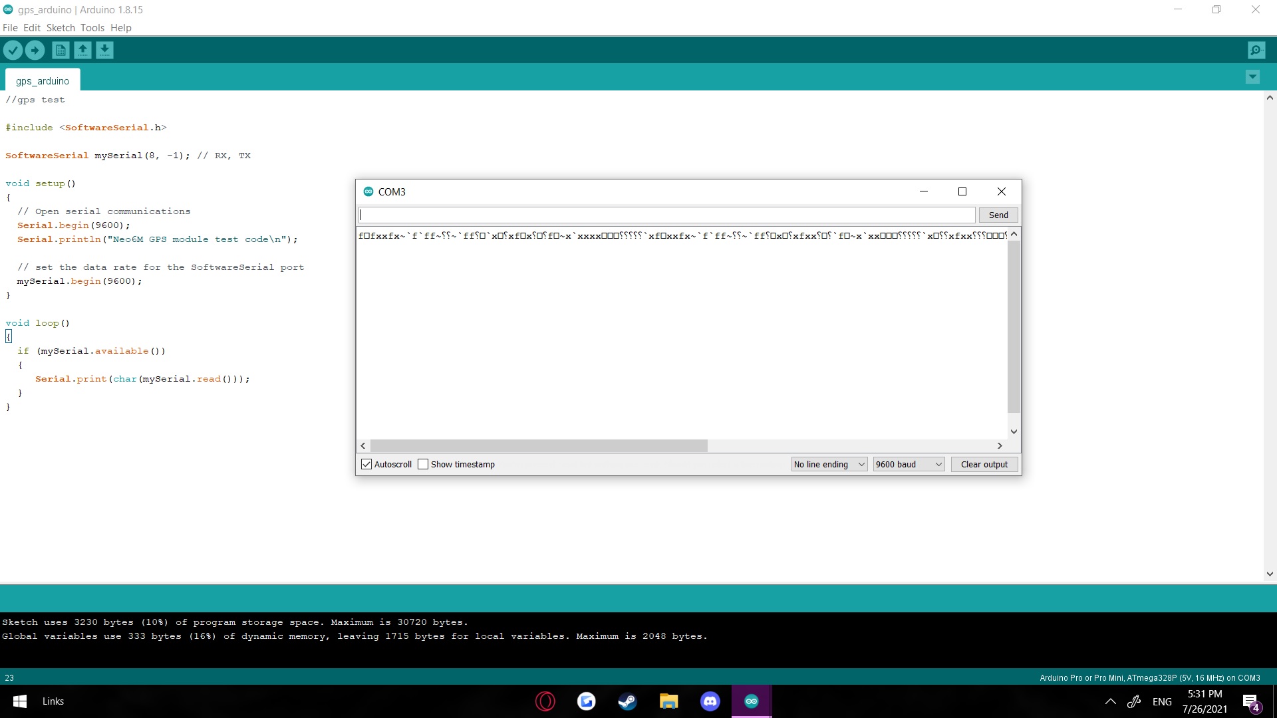Viewport: 1277px width, 718px height.
Task: Enable the Show timestamp checkbox
Action: point(423,464)
